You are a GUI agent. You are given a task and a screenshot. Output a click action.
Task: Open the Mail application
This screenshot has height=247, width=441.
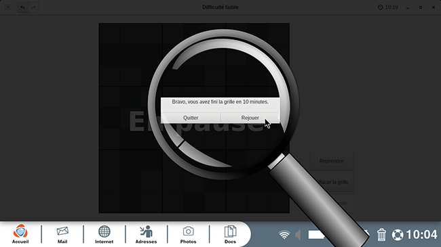[62, 234]
